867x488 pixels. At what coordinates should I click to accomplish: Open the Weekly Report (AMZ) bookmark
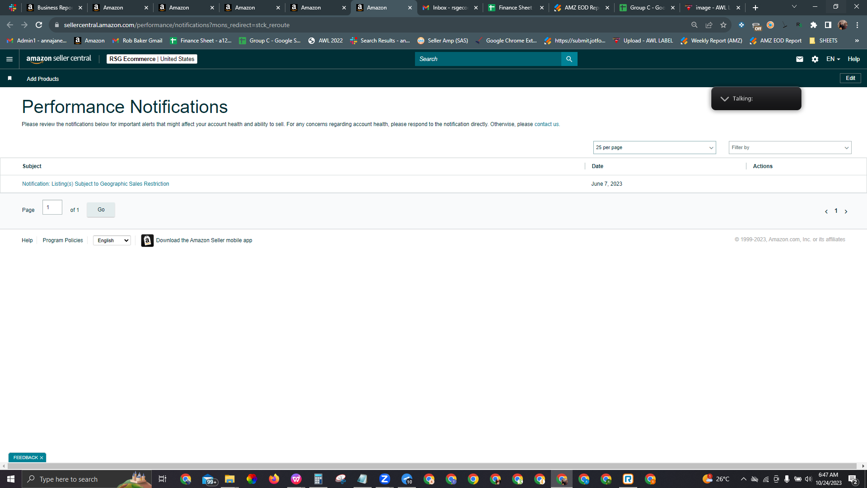coord(711,41)
